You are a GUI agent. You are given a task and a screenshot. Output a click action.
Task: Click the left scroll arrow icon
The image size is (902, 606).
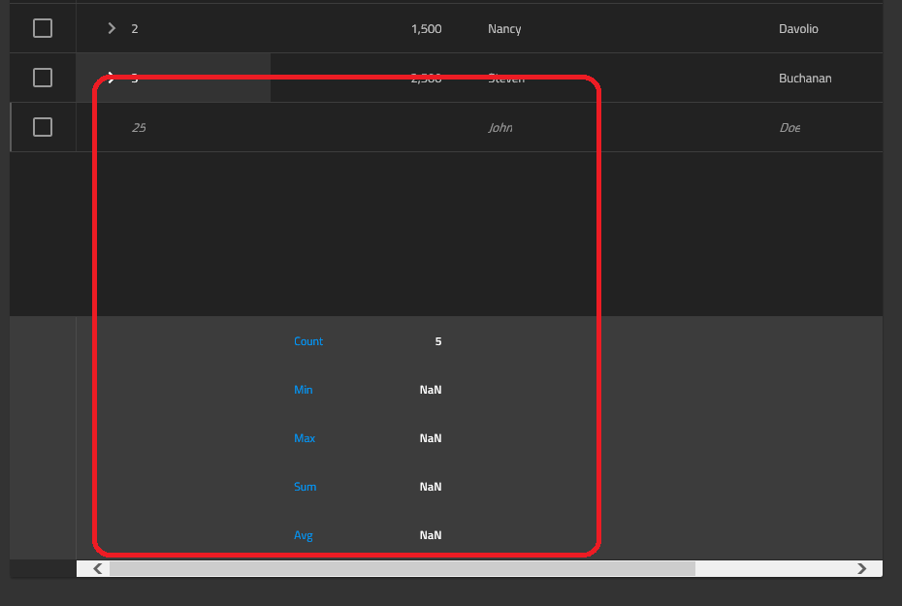click(x=96, y=568)
